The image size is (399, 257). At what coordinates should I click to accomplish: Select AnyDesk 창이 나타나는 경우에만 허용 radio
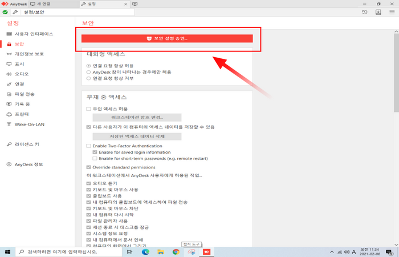(x=88, y=72)
